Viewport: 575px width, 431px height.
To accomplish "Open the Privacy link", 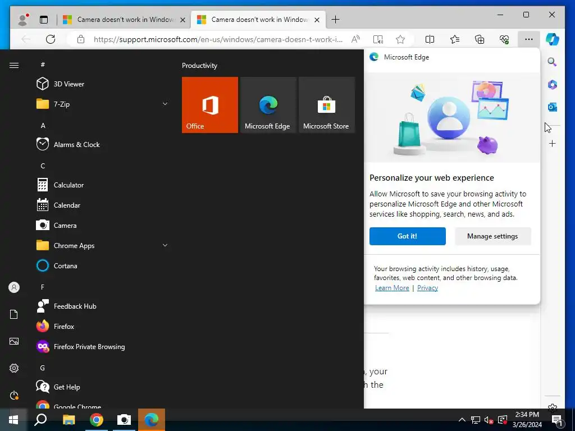I will click(427, 288).
